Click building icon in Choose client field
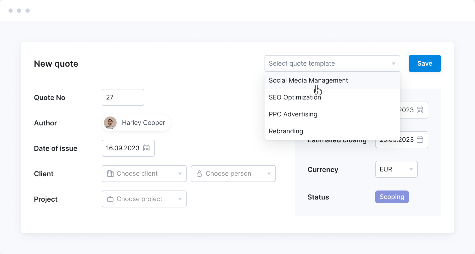Viewport: 475px width, 254px height. click(x=110, y=174)
